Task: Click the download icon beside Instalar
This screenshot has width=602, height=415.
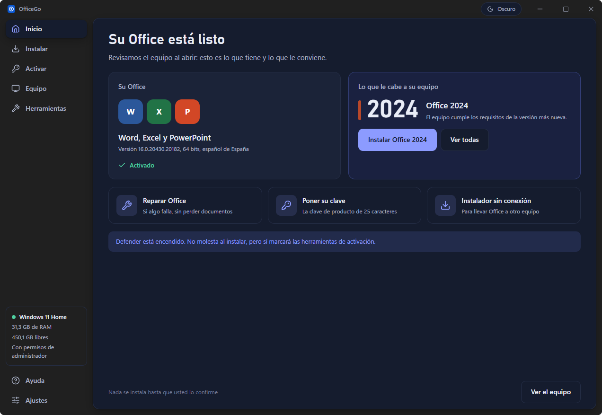Action: point(16,49)
